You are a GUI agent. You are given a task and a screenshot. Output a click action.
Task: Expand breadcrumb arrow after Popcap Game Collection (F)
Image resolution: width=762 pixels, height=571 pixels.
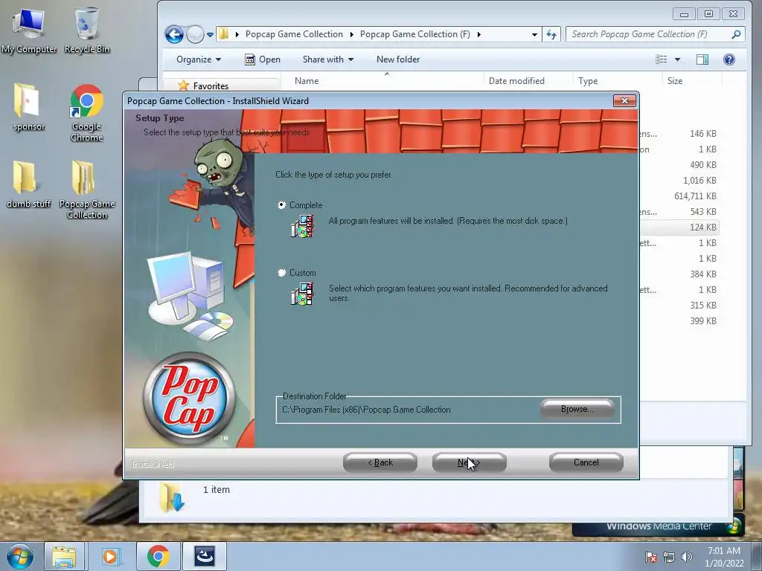[479, 34]
